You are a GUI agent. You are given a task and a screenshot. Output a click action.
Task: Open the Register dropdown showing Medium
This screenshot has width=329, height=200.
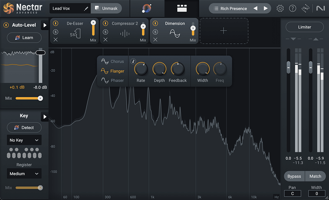click(x=24, y=173)
